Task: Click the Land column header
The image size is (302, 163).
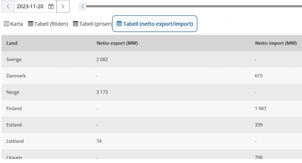Action: coord(12,43)
